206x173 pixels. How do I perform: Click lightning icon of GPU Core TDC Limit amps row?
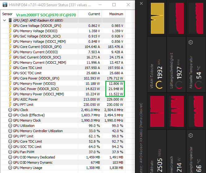point(10,68)
